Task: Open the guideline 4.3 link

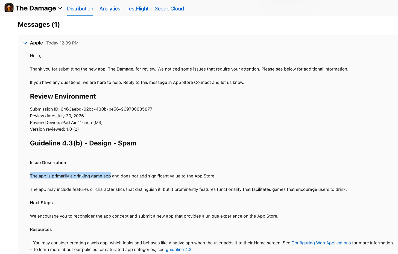Action: pyautogui.click(x=178, y=250)
